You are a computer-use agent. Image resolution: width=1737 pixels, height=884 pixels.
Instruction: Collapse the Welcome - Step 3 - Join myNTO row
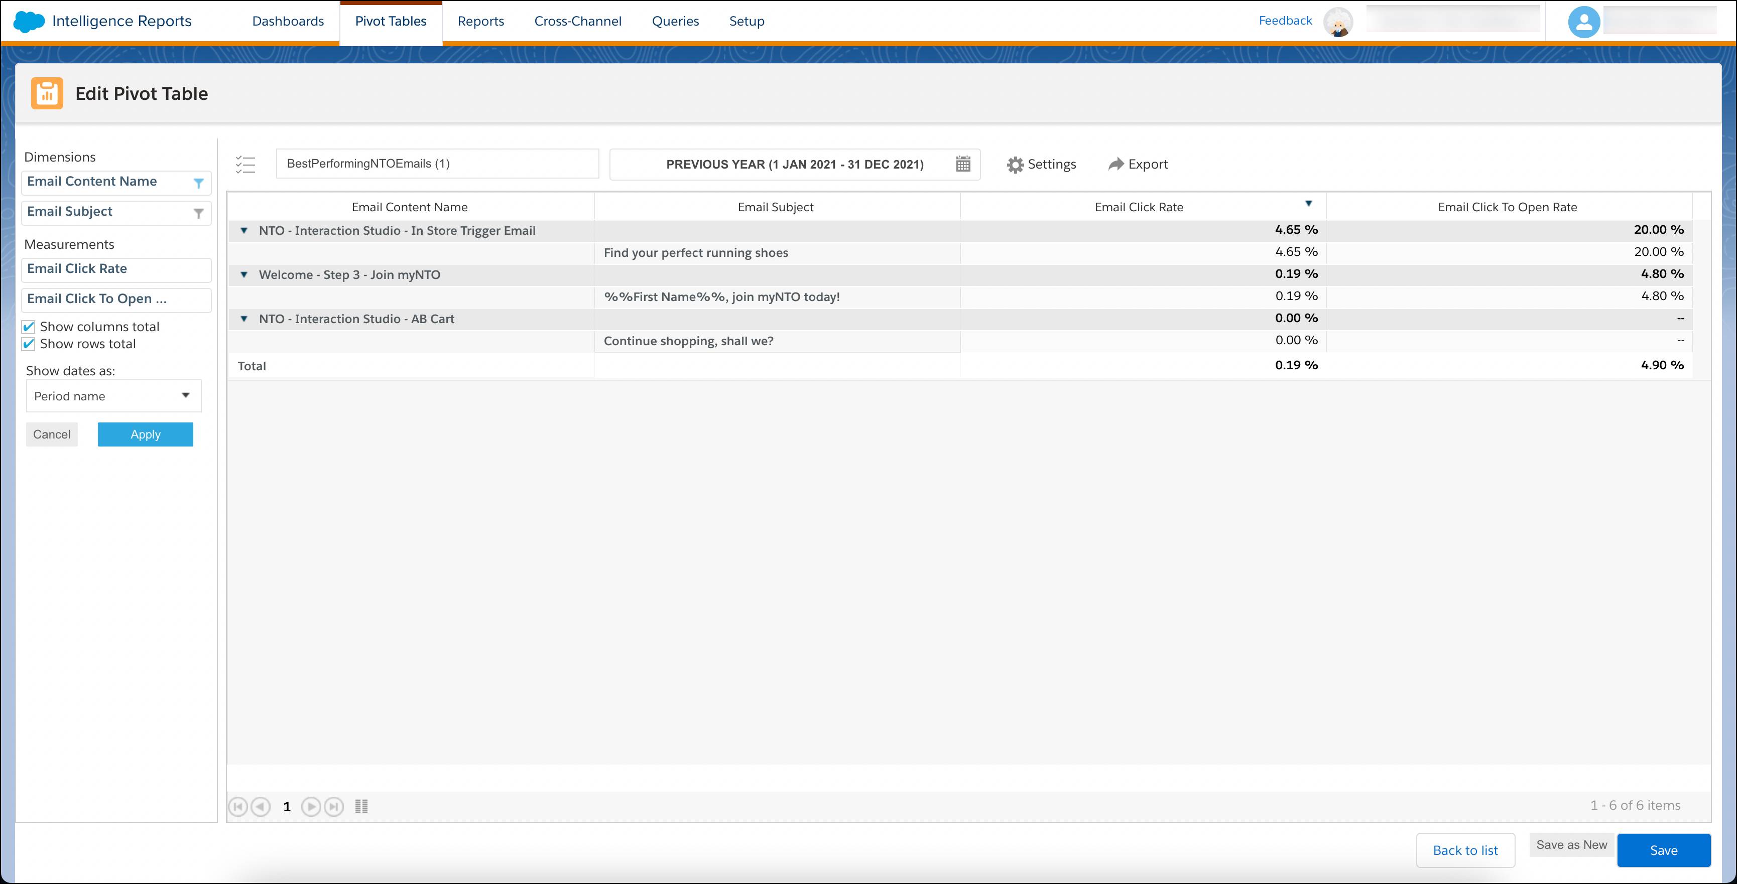click(x=243, y=275)
